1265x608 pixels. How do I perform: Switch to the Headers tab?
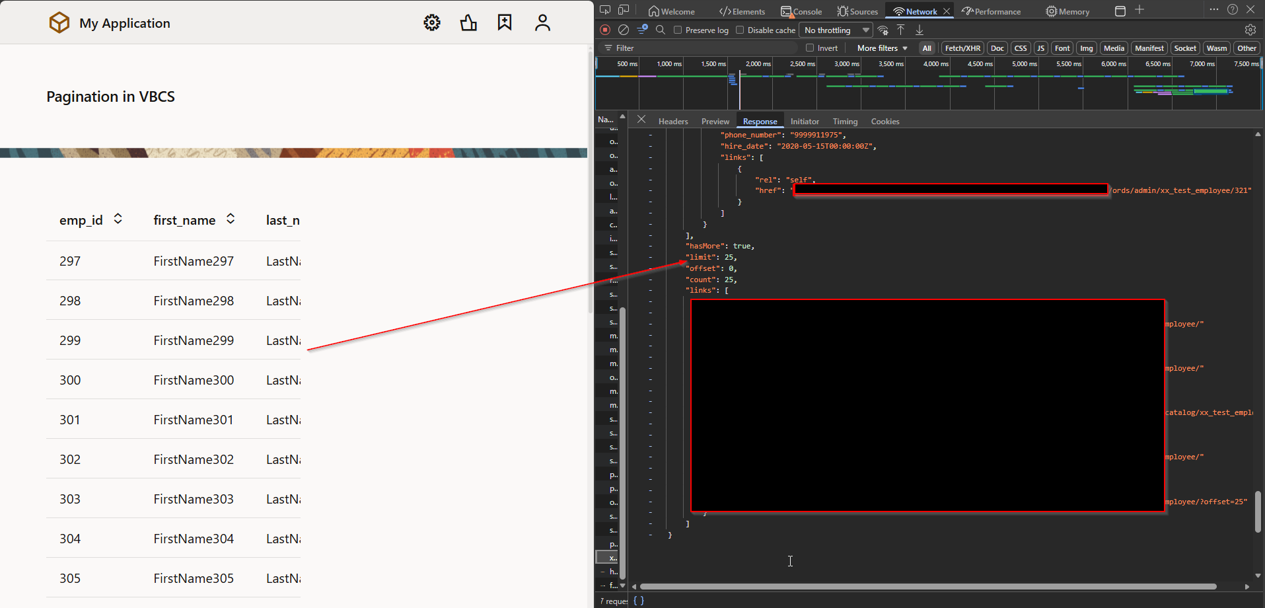[672, 122]
